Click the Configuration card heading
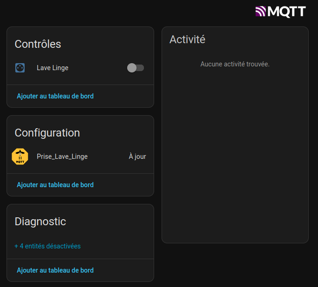Screen dimensions: 318x287 (47, 133)
